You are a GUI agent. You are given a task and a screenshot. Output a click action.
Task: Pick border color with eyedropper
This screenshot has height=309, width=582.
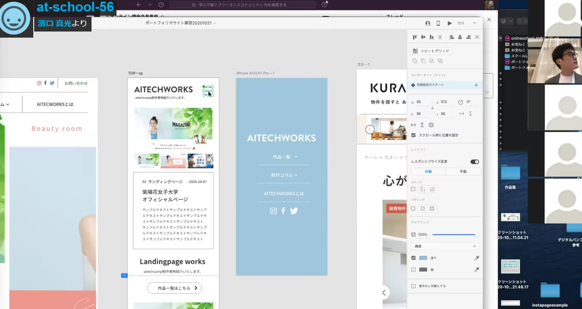click(477, 270)
